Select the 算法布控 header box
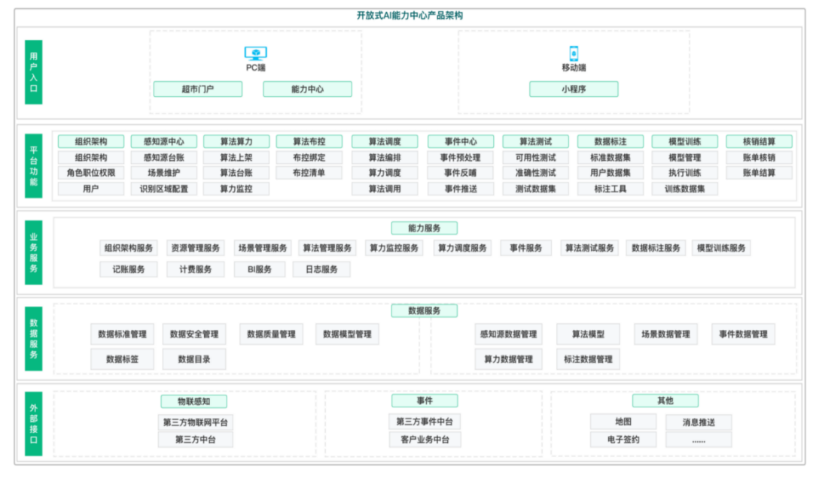 (309, 141)
